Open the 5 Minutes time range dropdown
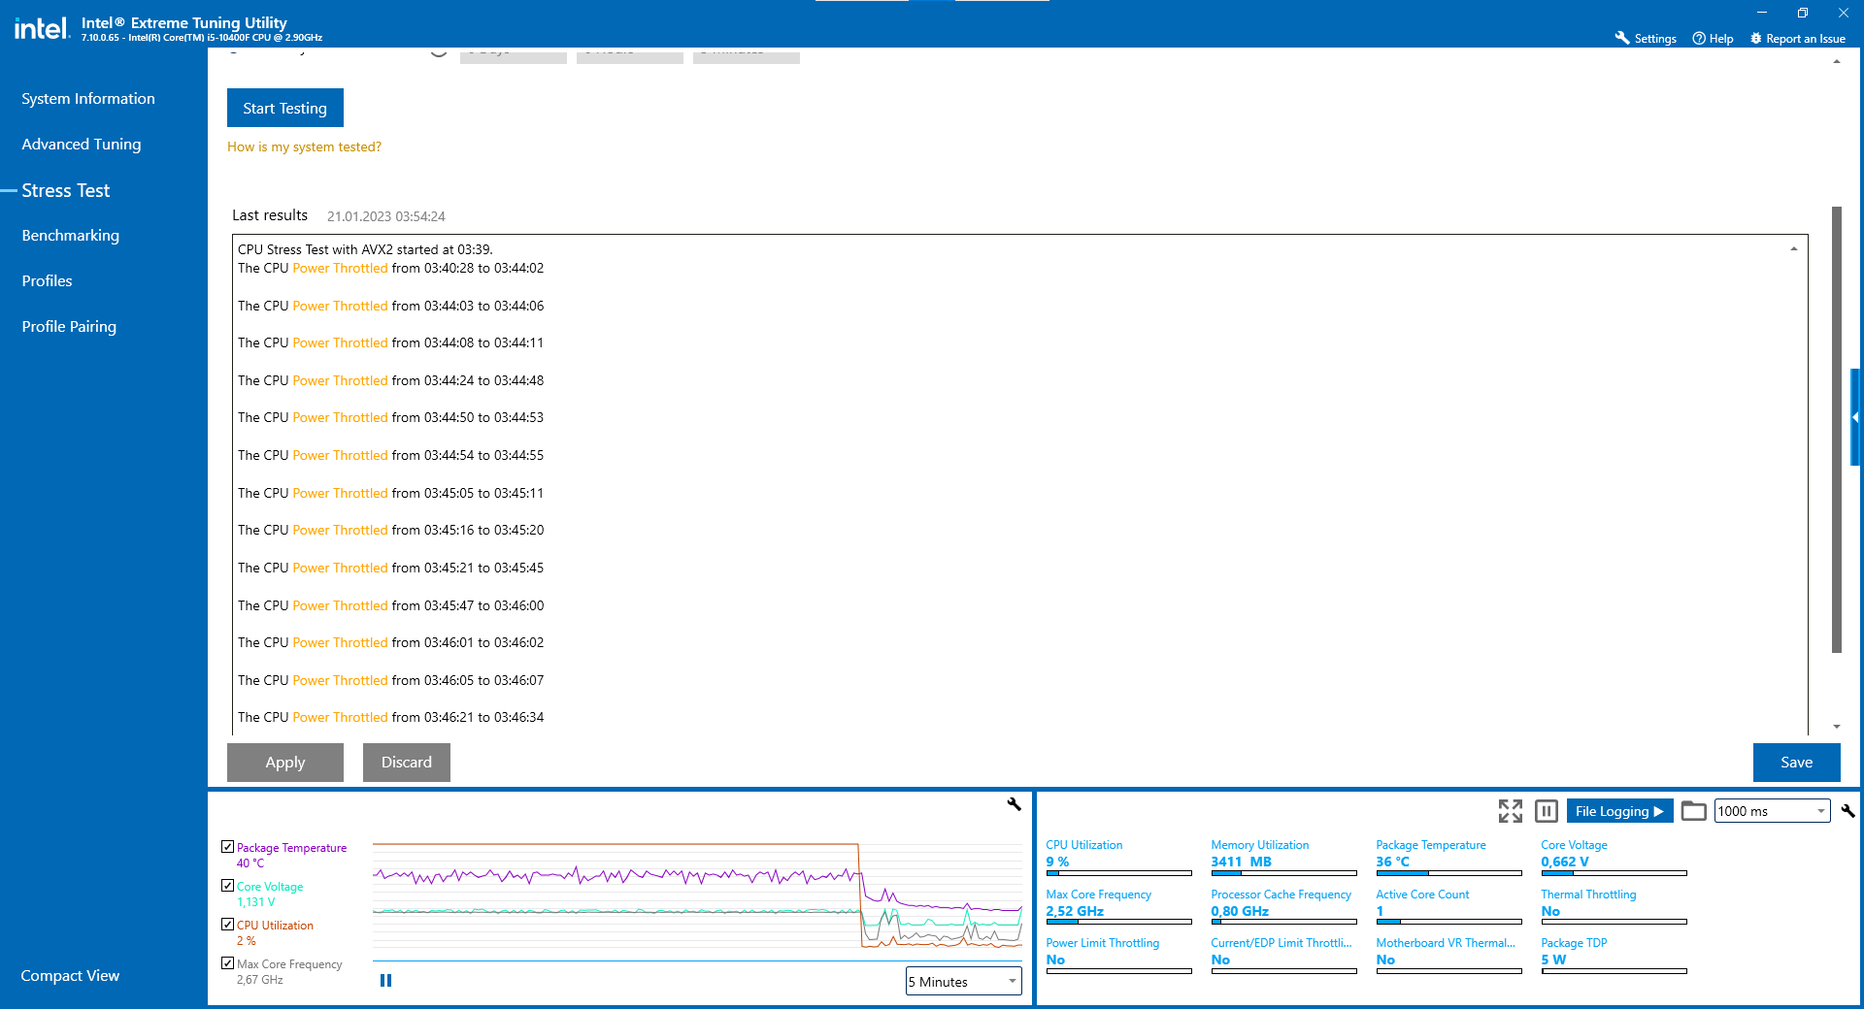Viewport: 1864px width, 1009px height. point(963,981)
